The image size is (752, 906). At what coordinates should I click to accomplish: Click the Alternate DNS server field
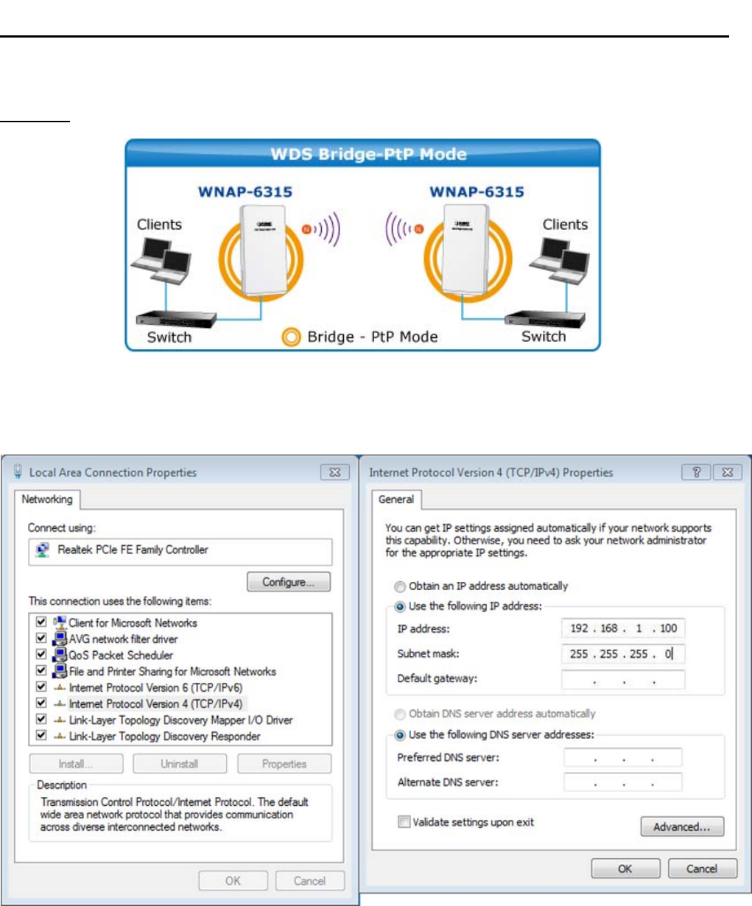tap(623, 782)
